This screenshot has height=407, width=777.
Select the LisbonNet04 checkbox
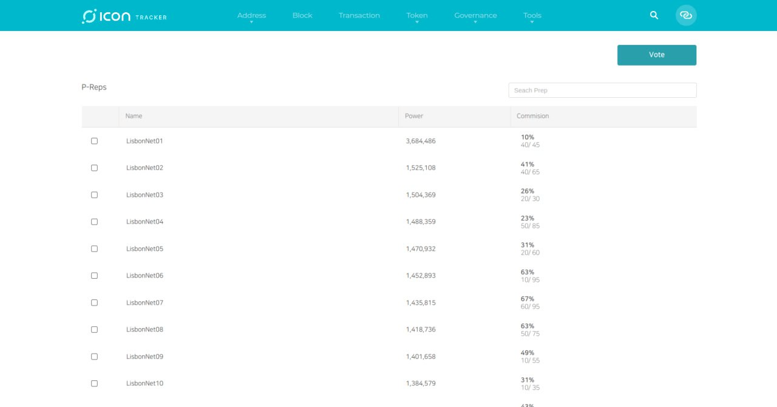tap(94, 222)
